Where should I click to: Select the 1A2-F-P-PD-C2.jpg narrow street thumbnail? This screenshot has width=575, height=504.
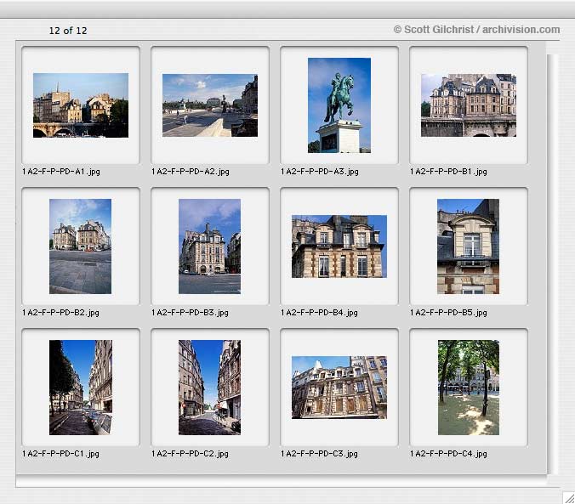click(x=209, y=388)
